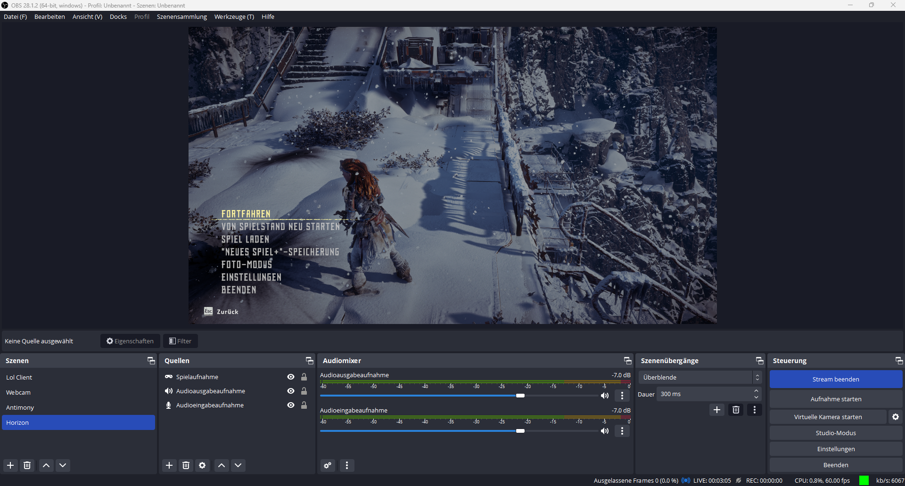Open Virtuelle Kamera settings gear icon
This screenshot has width=905, height=486.
896,417
